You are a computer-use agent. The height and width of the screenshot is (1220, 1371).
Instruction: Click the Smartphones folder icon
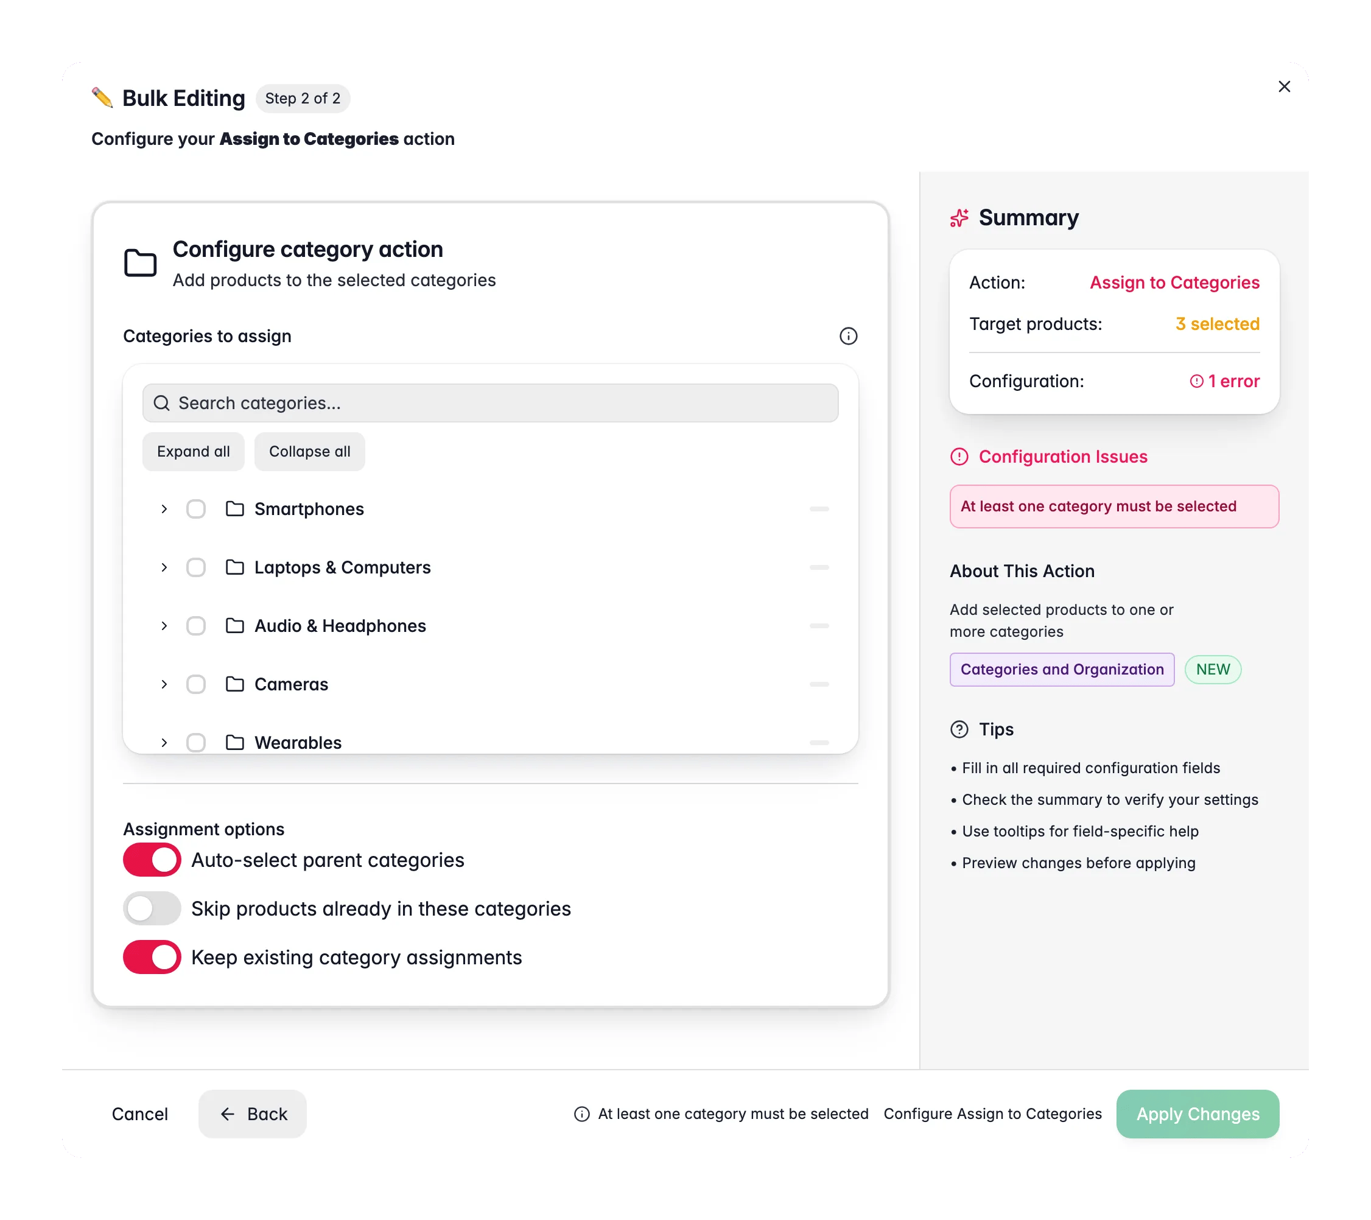[235, 509]
